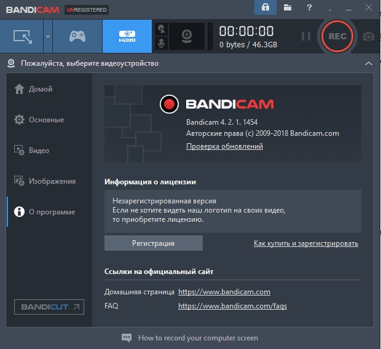Close the Bandicam window

369,7
